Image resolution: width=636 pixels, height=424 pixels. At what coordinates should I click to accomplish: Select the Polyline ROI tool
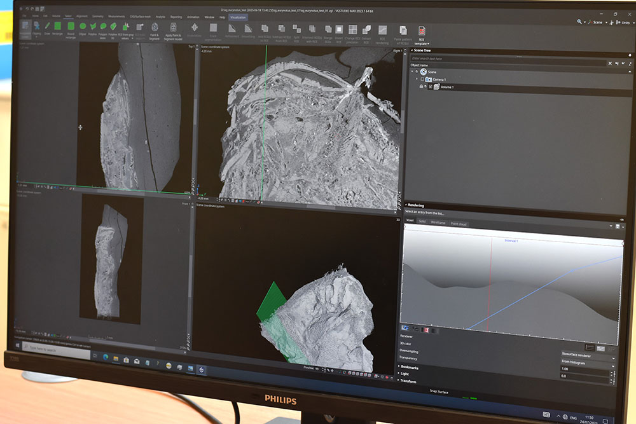93,27
